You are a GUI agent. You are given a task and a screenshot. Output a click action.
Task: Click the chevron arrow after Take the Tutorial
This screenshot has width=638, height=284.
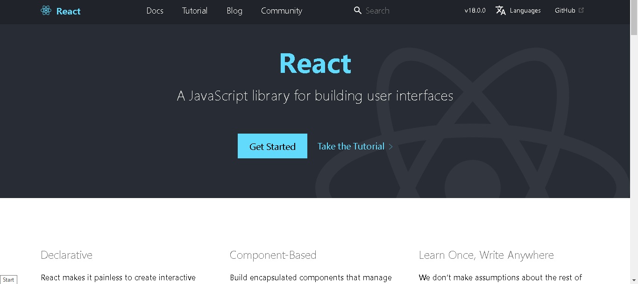[390, 146]
